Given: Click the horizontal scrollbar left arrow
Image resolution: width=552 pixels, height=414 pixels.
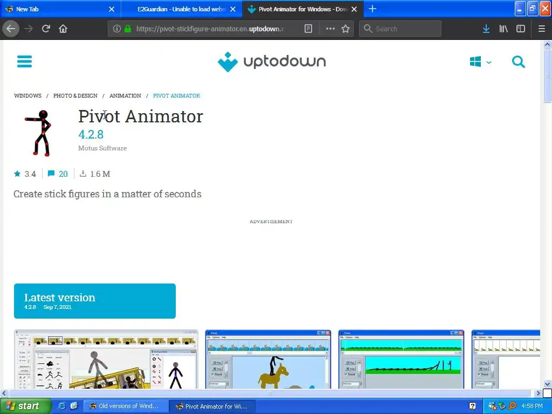Looking at the screenshot, I should click(4, 393).
